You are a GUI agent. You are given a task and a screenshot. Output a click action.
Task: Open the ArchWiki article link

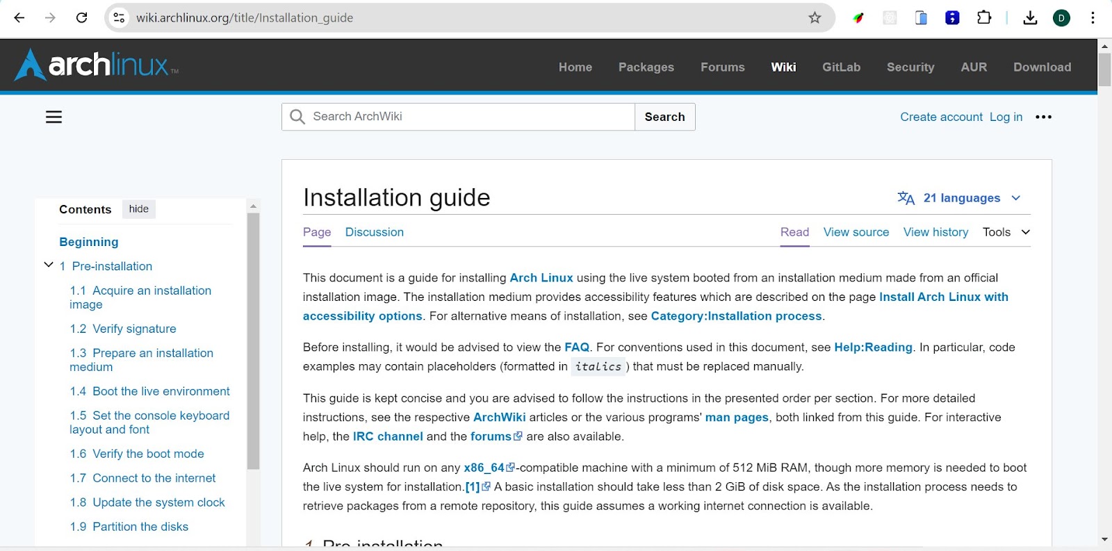click(x=500, y=418)
